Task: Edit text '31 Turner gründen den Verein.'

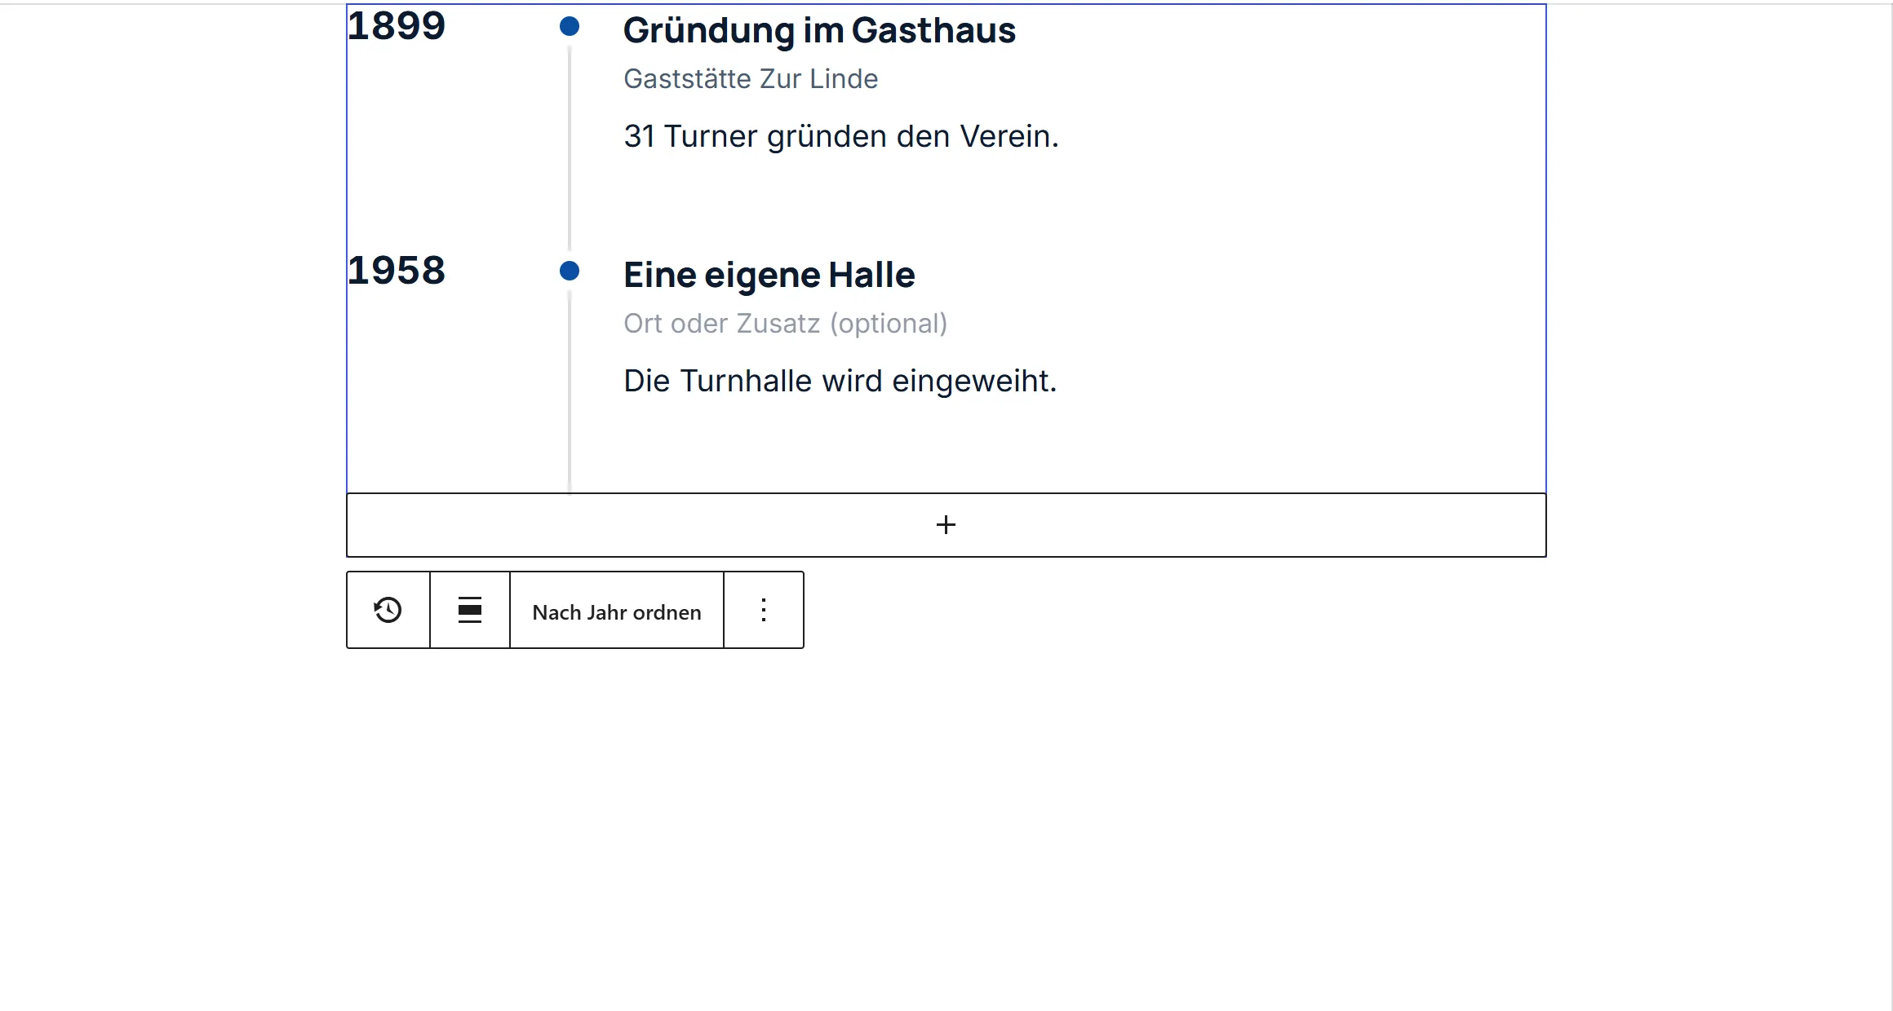Action: [x=841, y=136]
